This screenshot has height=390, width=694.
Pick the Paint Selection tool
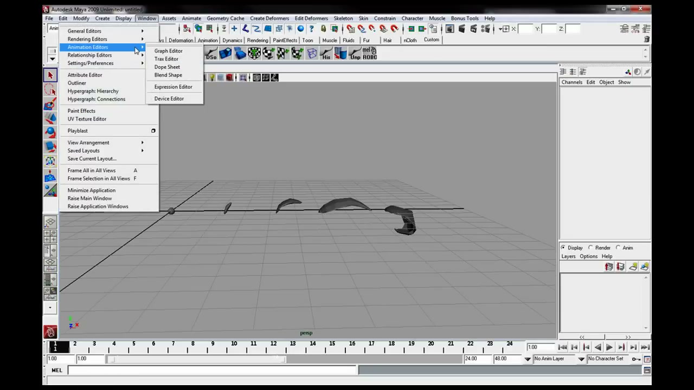coord(50,104)
